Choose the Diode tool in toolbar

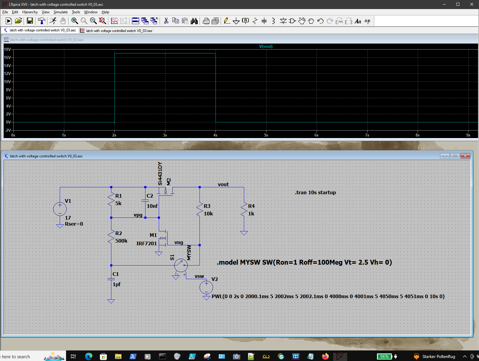283,21
